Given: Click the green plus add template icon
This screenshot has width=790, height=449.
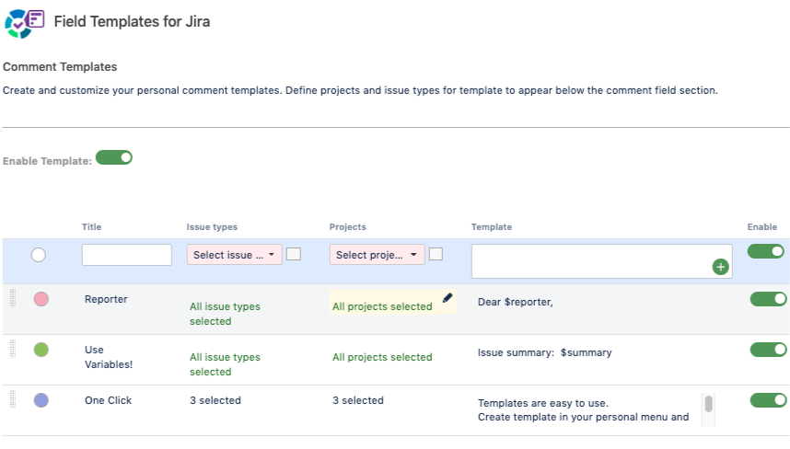Looking at the screenshot, I should pos(720,267).
